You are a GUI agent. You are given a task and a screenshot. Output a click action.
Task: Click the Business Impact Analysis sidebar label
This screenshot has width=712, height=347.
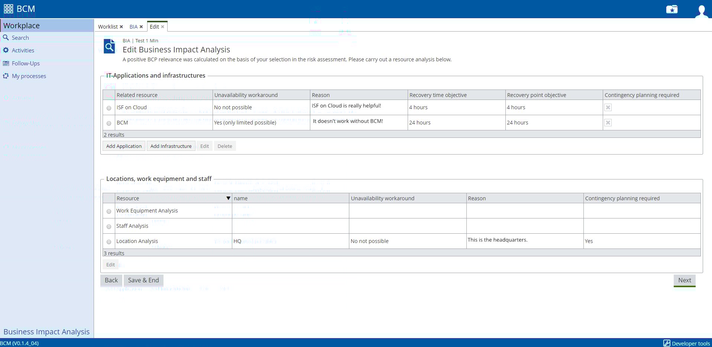(x=46, y=332)
